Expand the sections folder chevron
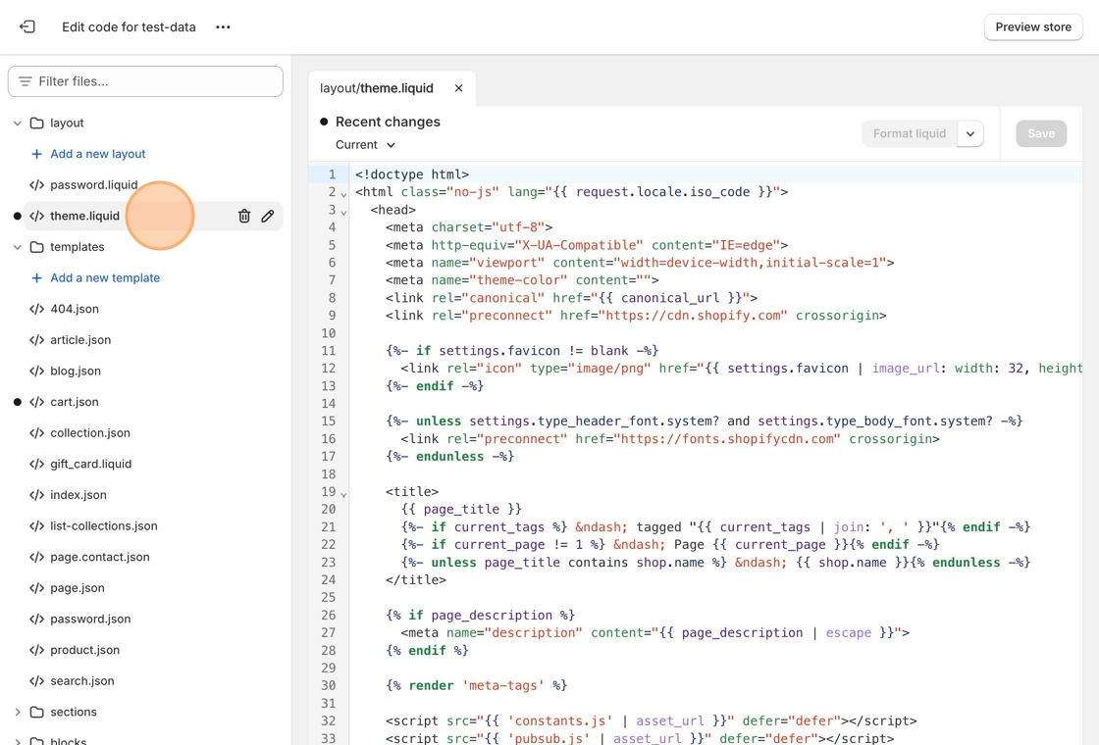 18,712
